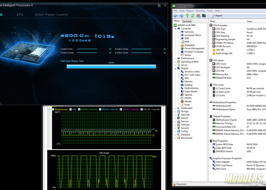The height and width of the screenshot is (190, 266).
Task: Select the Sensor tree item
Action: point(188,55)
